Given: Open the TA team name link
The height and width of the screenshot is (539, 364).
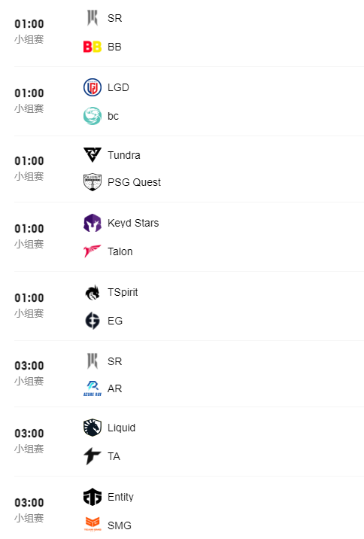Looking at the screenshot, I should (x=114, y=456).
